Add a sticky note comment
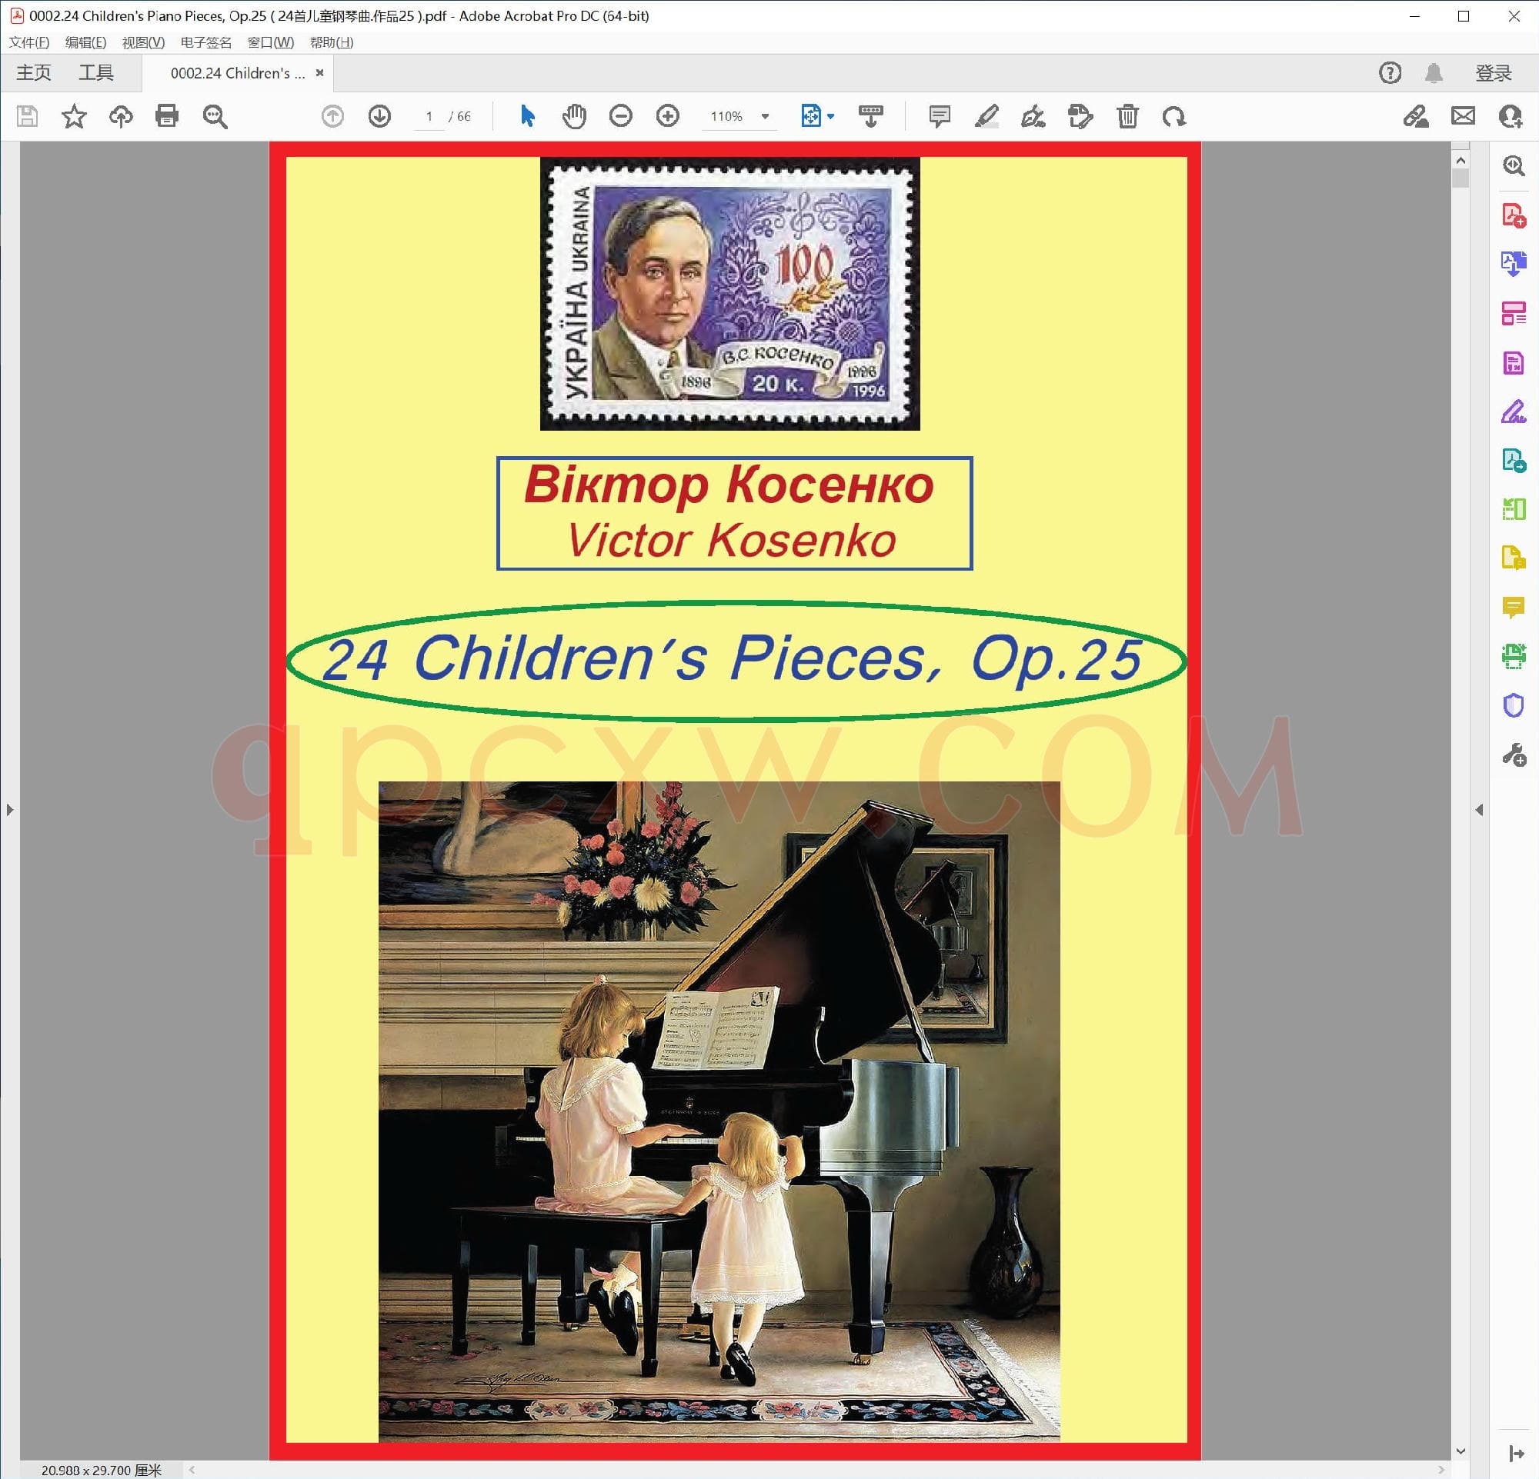This screenshot has width=1539, height=1479. [939, 116]
